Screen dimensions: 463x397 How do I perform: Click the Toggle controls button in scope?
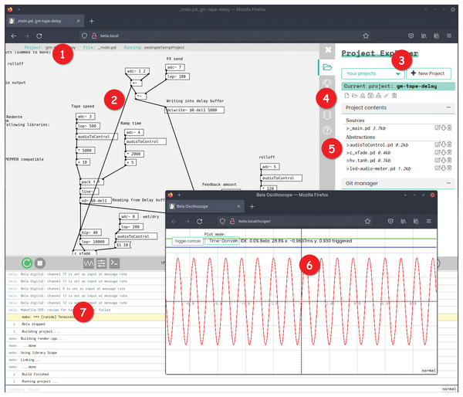click(x=188, y=241)
